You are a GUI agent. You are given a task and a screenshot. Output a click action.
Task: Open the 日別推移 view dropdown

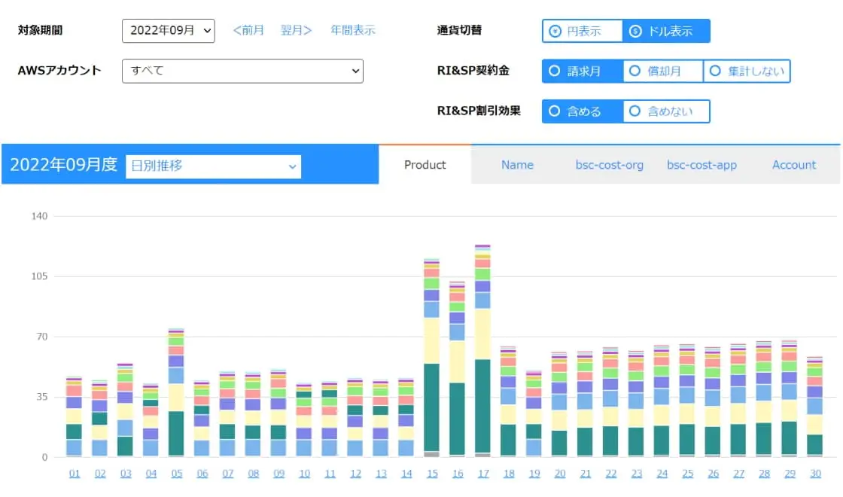pos(214,166)
